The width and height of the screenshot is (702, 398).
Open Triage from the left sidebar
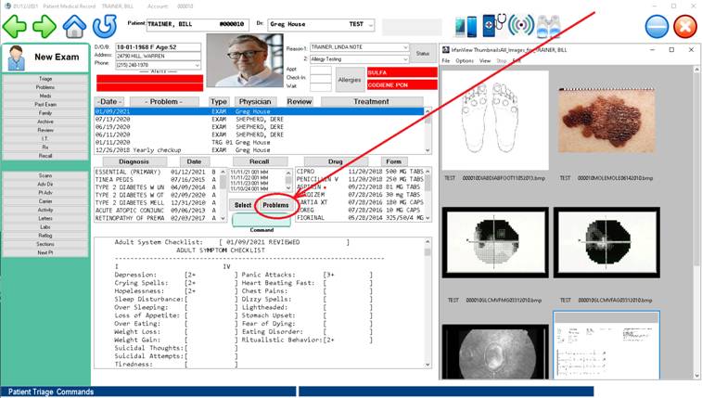click(x=45, y=80)
